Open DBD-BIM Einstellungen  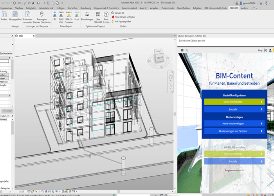(87, 16)
